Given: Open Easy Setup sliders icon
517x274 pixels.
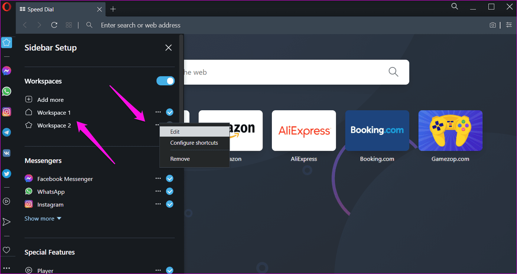Looking at the screenshot, I should tap(508, 25).
